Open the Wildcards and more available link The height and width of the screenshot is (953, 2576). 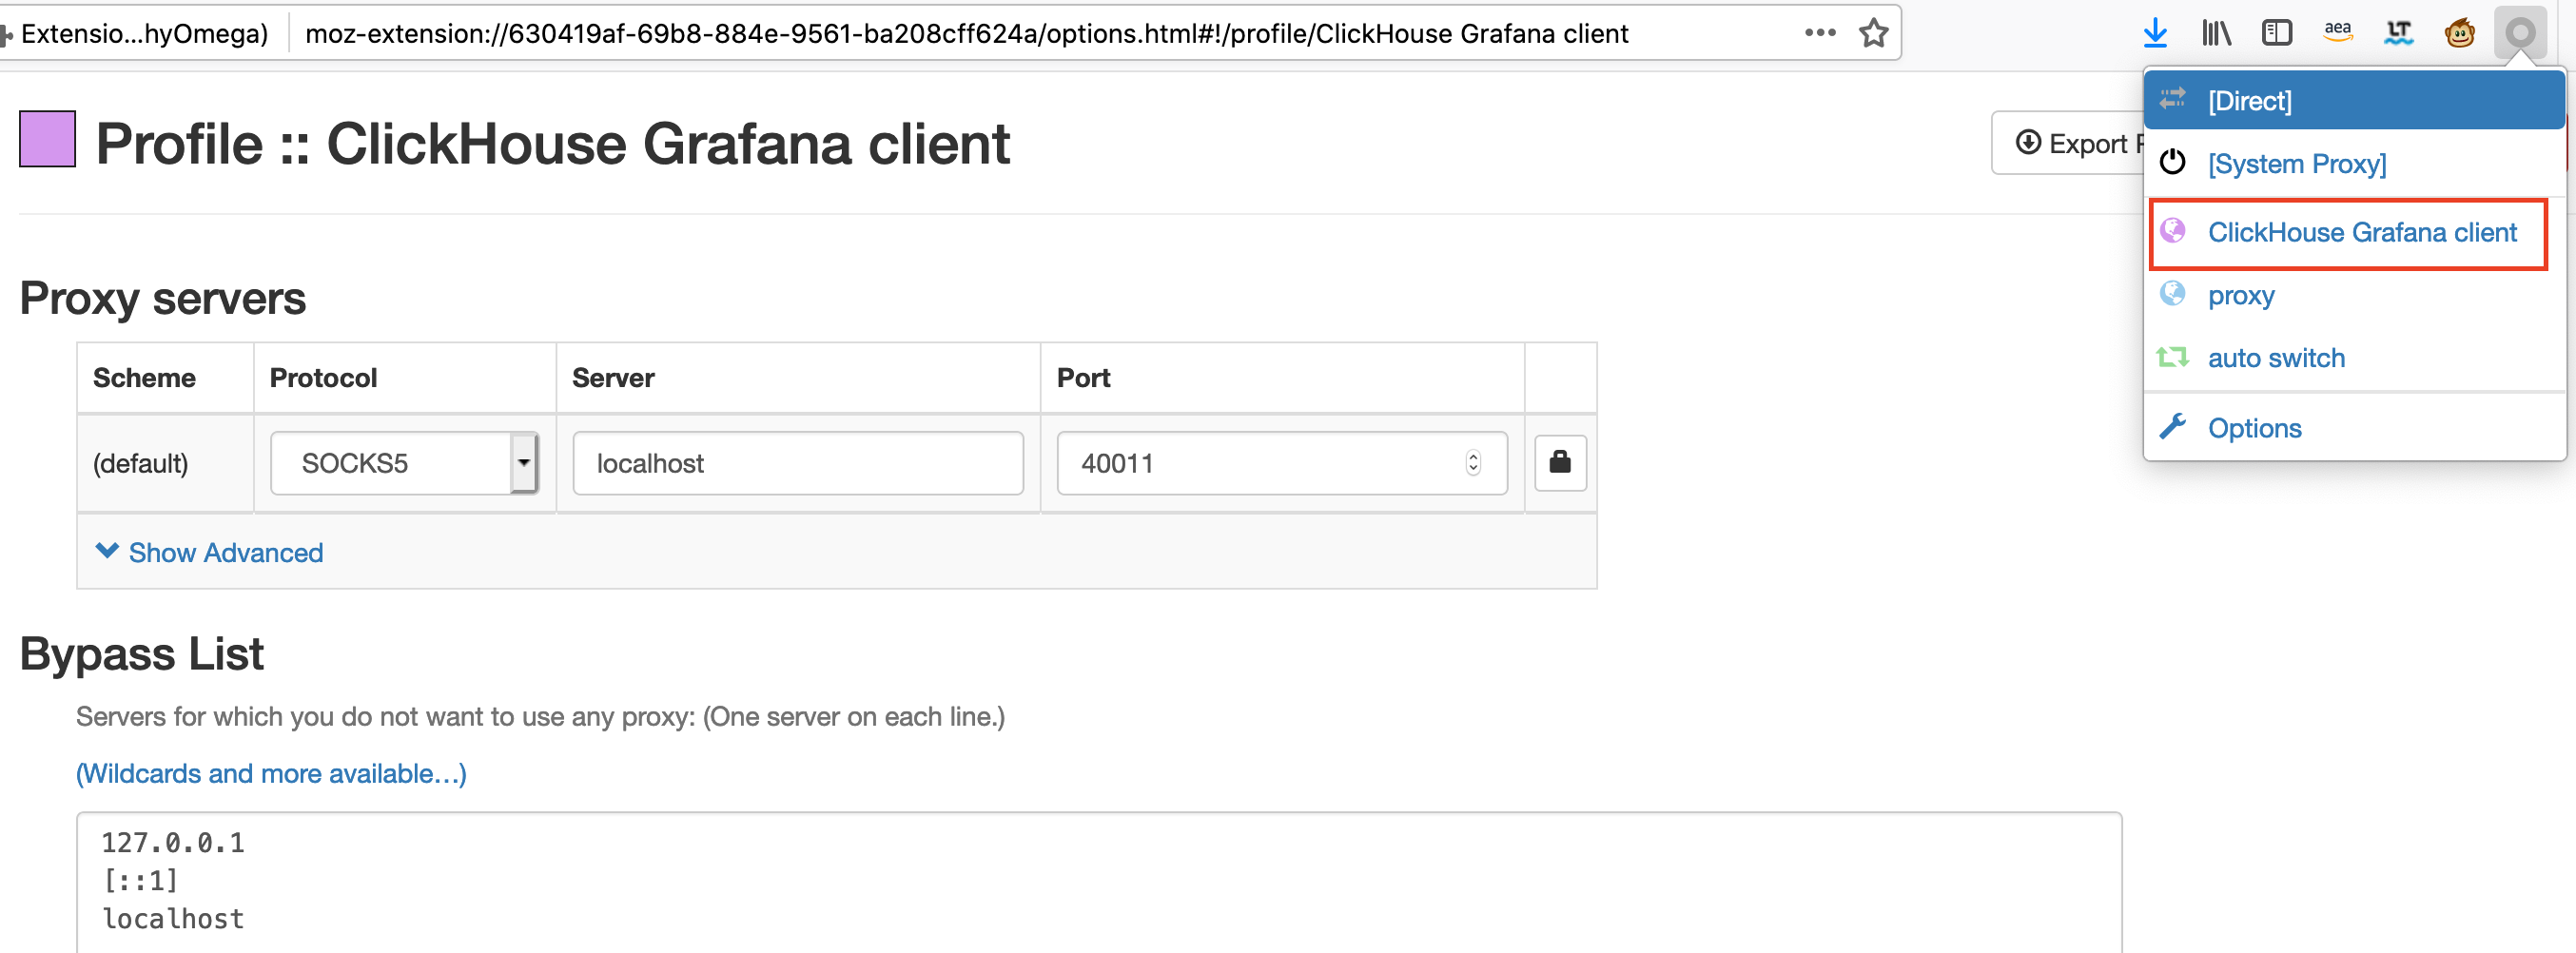pyautogui.click(x=271, y=773)
